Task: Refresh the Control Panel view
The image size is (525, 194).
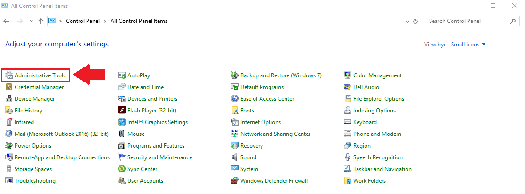Action: [415, 21]
